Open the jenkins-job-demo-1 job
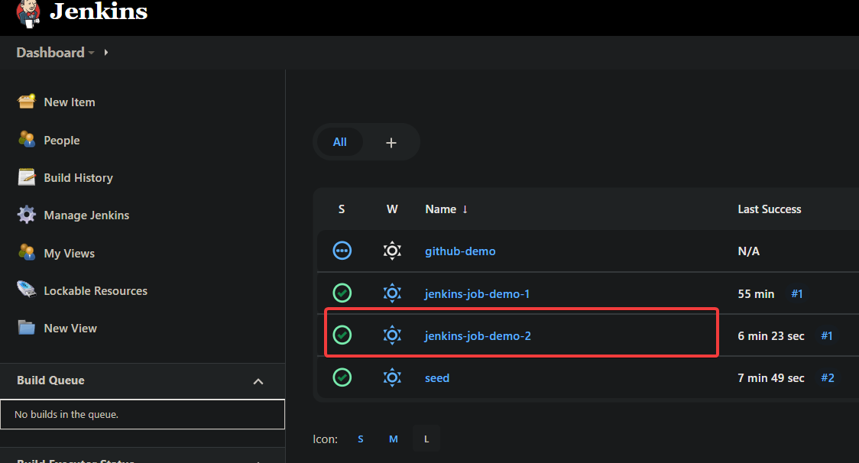 [x=477, y=294]
